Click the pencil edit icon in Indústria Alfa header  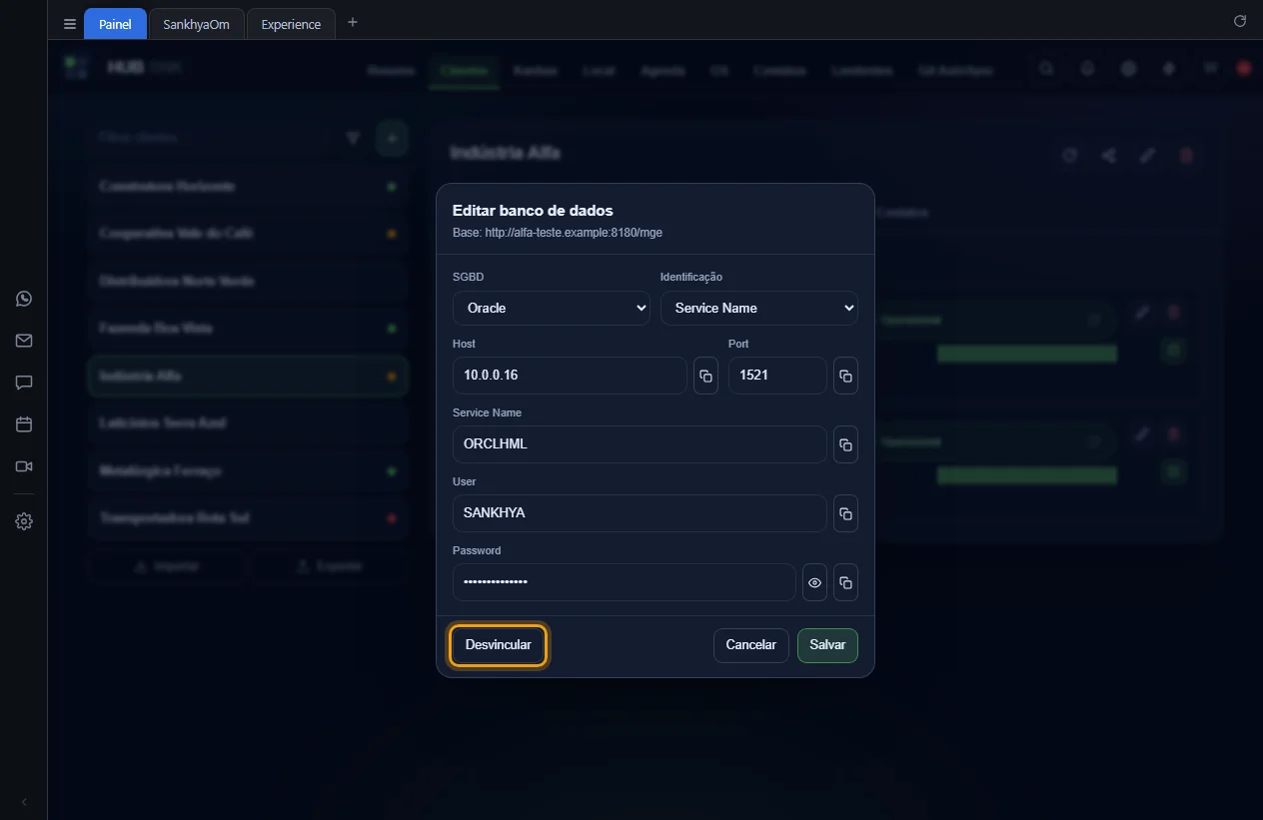coord(1148,155)
